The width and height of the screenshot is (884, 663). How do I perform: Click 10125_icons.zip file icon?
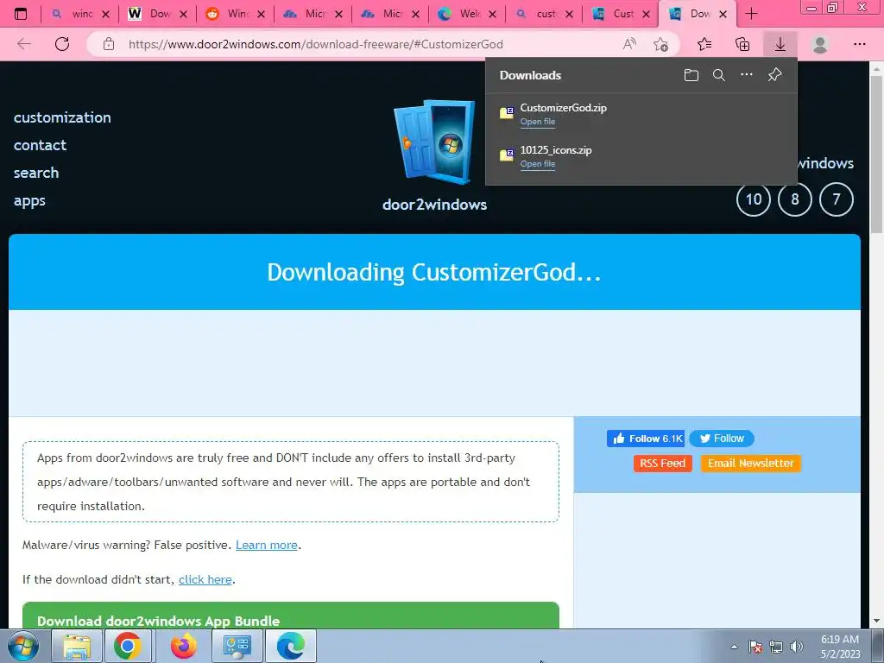click(506, 155)
